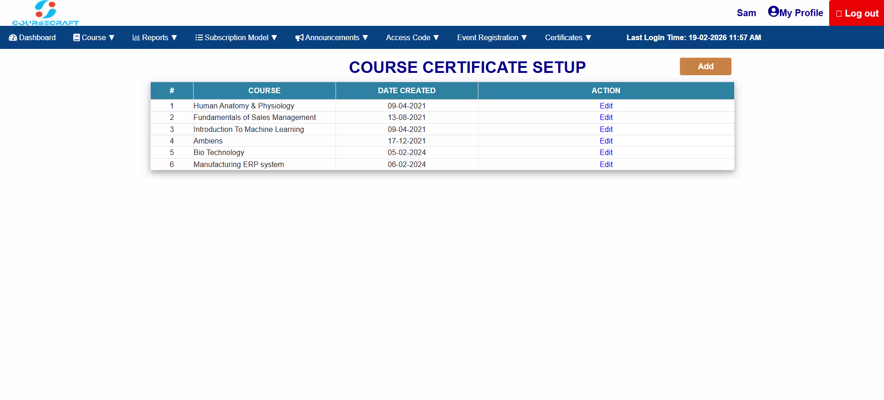
Task: Edit the Ambiens certificate
Action: click(606, 141)
